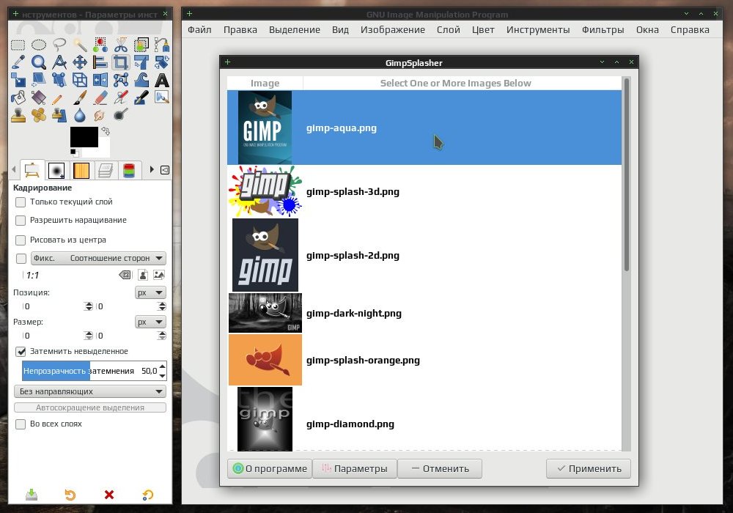Click the black foreground color swatch
Viewport: 733px width, 513px height.
pos(84,137)
